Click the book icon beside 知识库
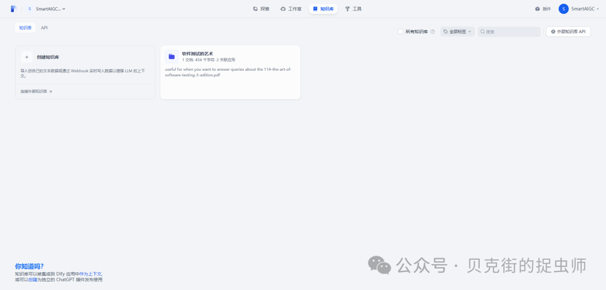Image resolution: width=606 pixels, height=290 pixels. (315, 8)
